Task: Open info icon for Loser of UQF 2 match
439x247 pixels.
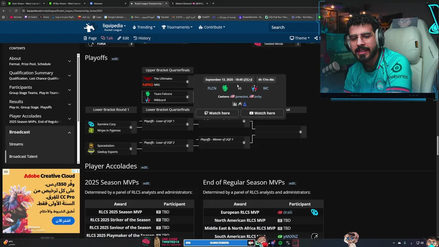Action: click(187, 145)
